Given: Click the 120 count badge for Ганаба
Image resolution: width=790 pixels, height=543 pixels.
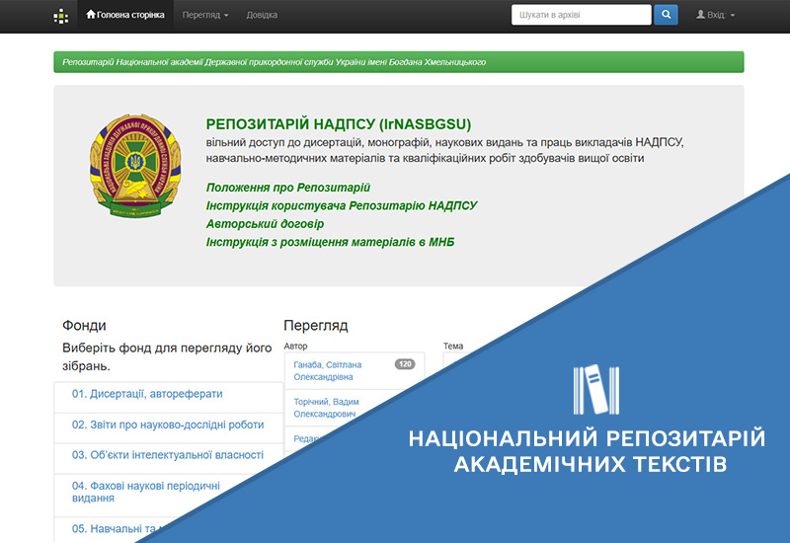Looking at the screenshot, I should (x=405, y=363).
